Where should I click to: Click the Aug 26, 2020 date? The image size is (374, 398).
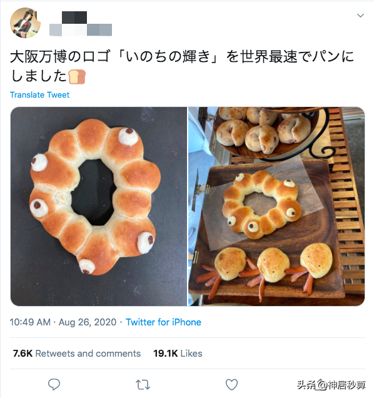coord(88,322)
